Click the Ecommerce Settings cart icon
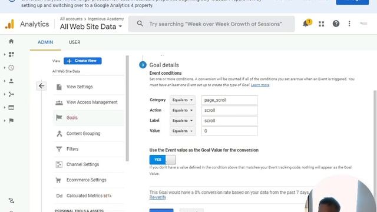377x212 pixels. pos(58,180)
